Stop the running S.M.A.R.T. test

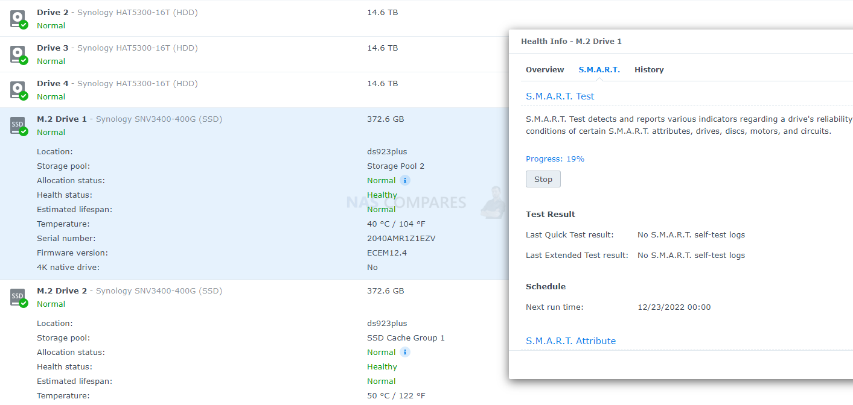[543, 179]
